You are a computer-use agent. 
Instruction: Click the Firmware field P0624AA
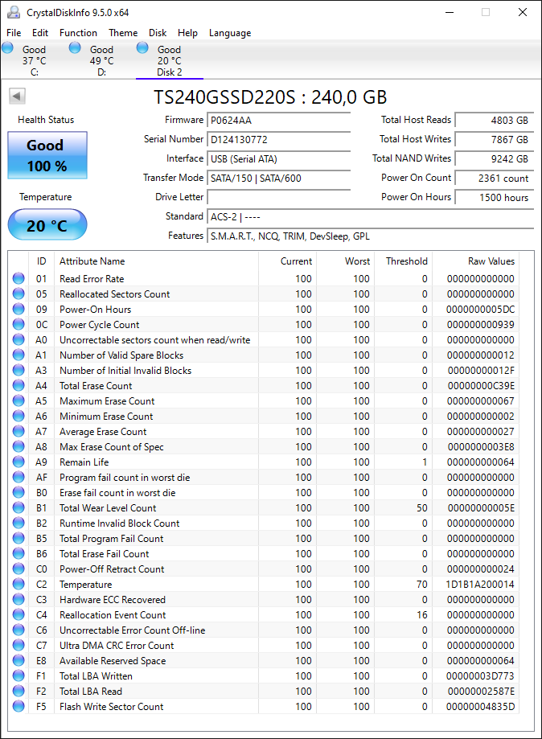[x=278, y=120]
